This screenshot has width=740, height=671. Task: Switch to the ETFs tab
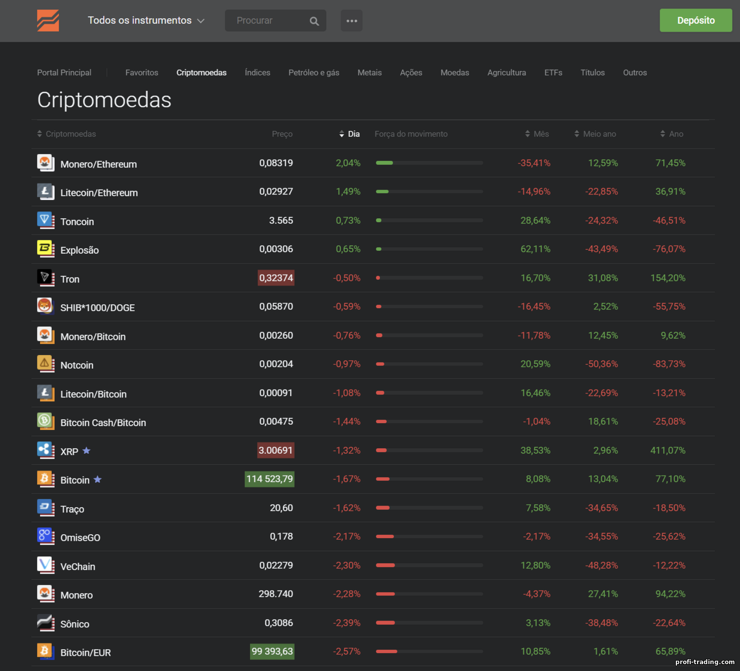(553, 73)
